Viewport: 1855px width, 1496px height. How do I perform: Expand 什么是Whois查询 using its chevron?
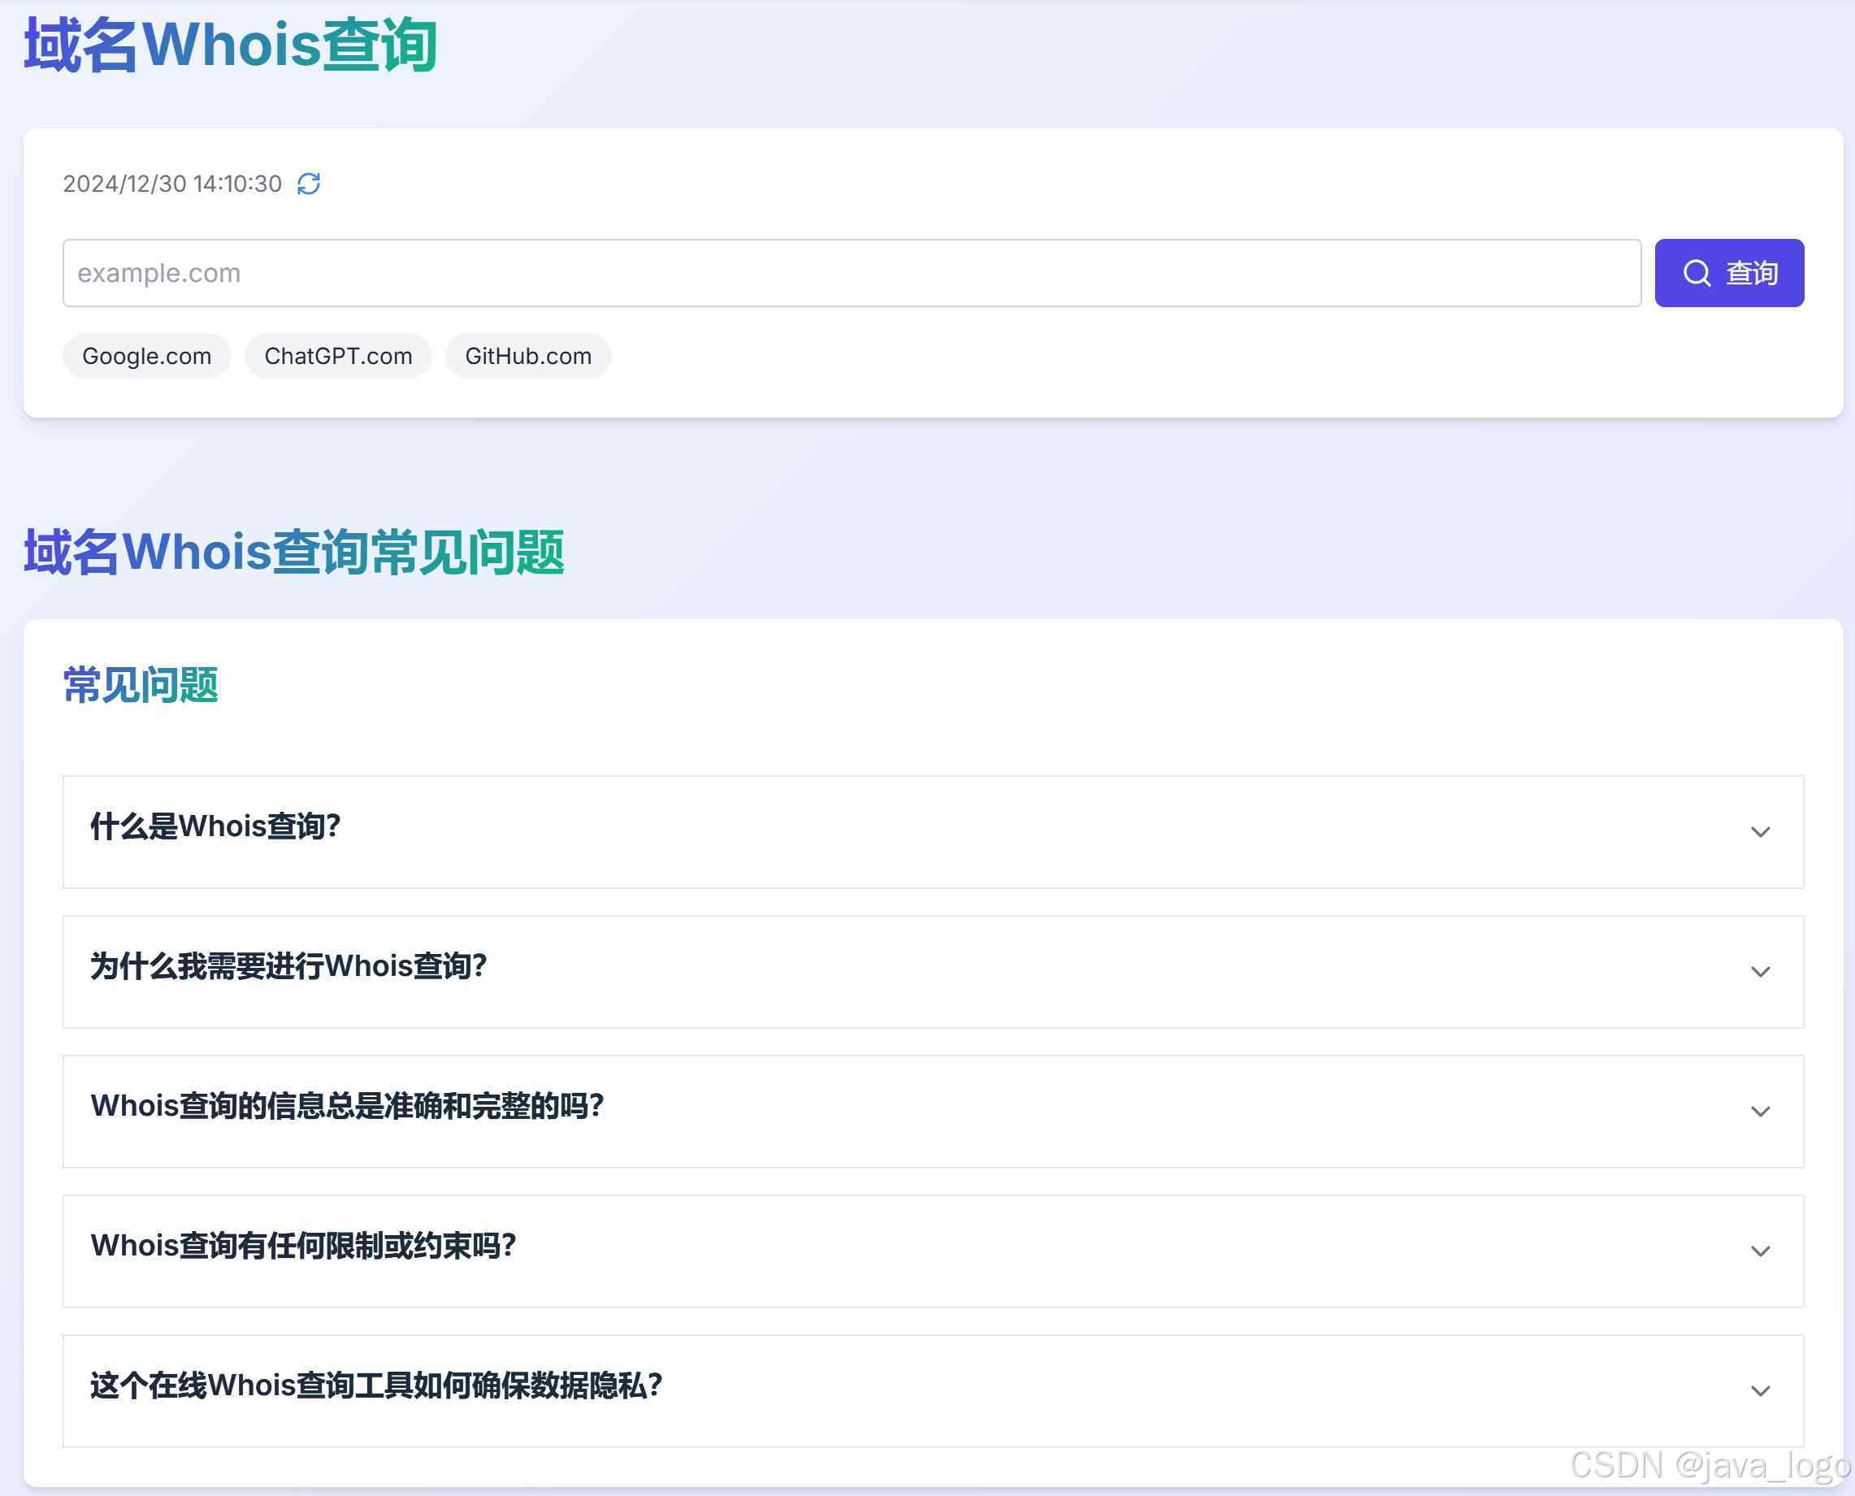pos(1759,831)
